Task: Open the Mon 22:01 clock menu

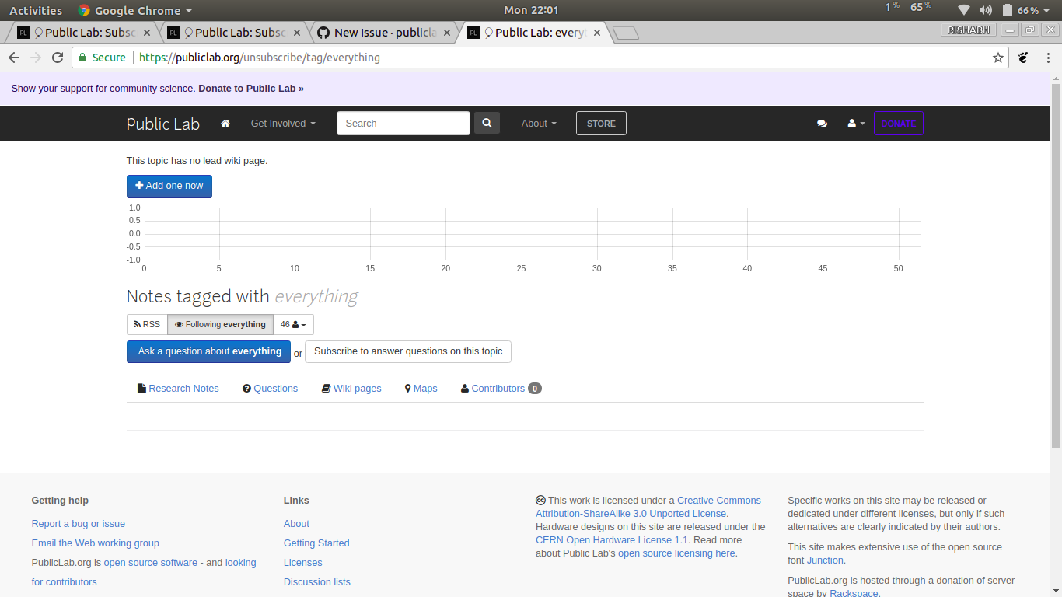Action: pyautogui.click(x=531, y=10)
